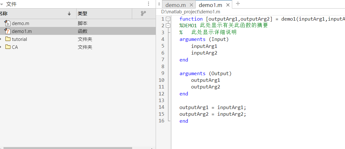The image size is (345, 149).
Task: Click 'outputArg1 = inputArg1;' on line 14
Action: tap(213, 107)
